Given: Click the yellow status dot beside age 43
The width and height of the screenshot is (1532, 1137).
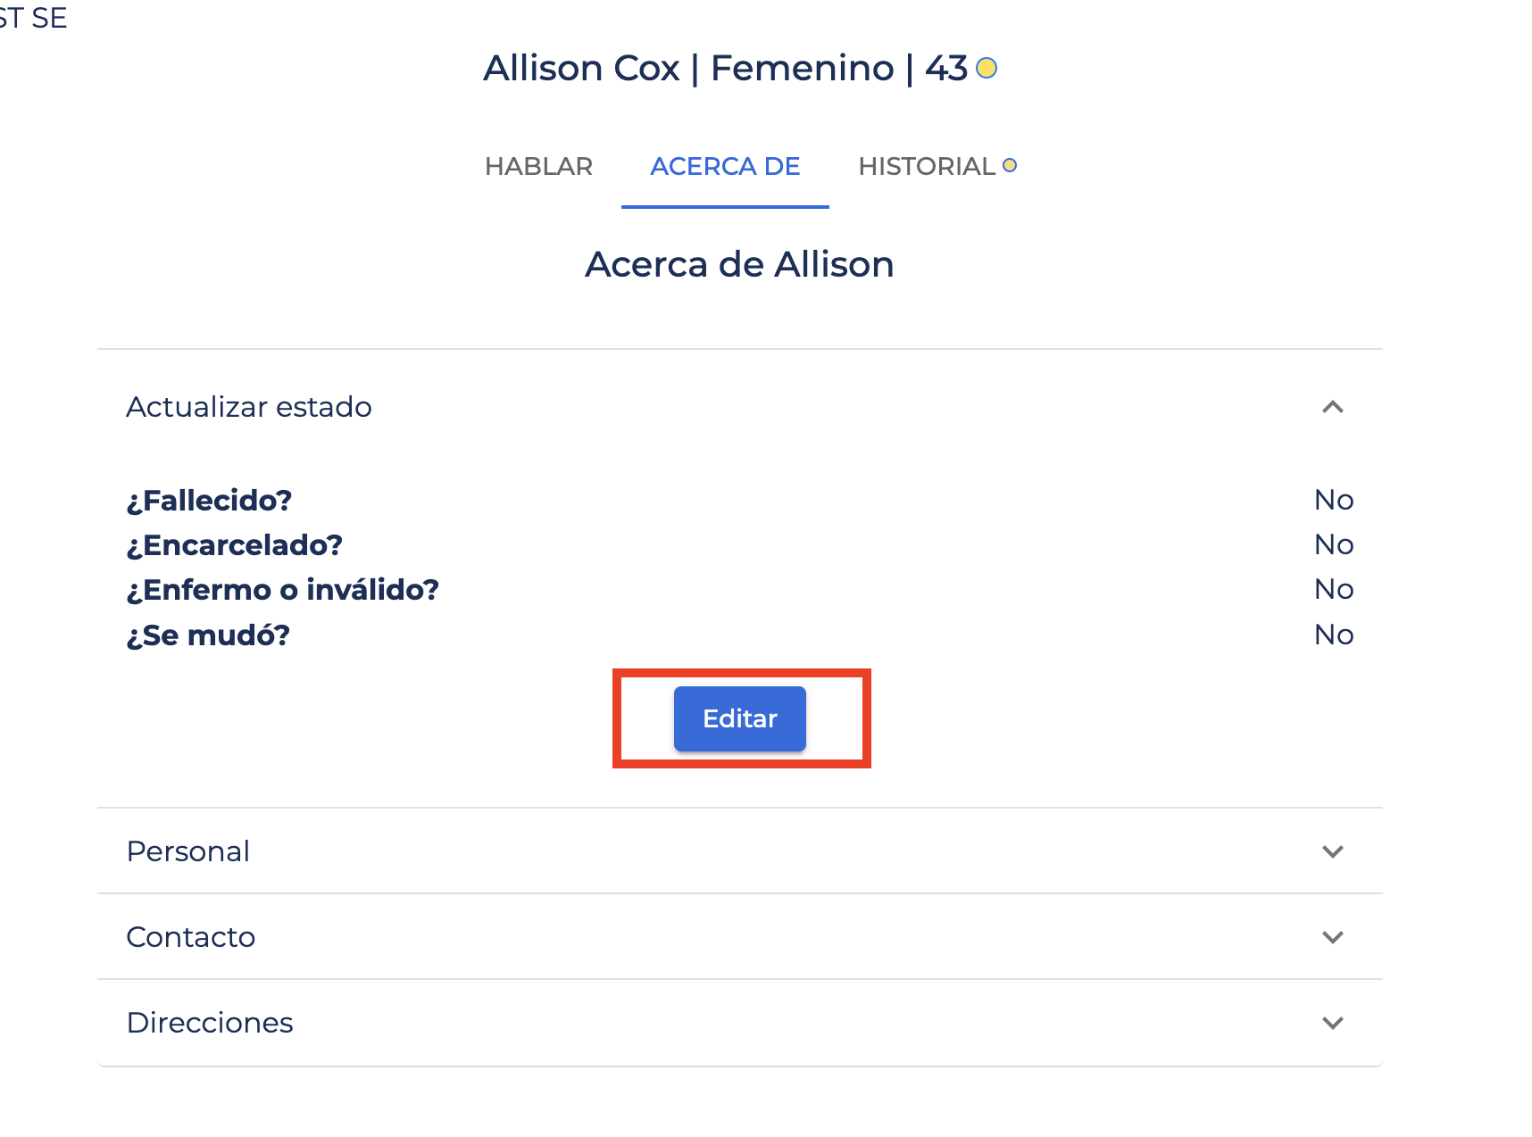Looking at the screenshot, I should pos(987,68).
